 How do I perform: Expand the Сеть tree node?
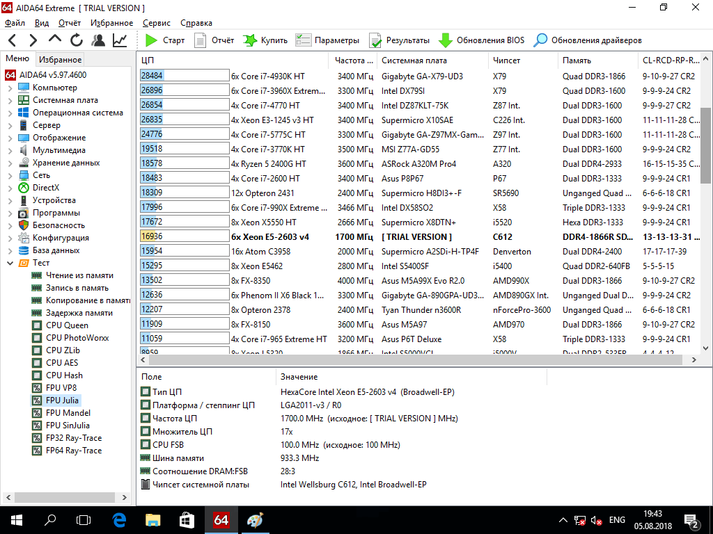(10, 175)
